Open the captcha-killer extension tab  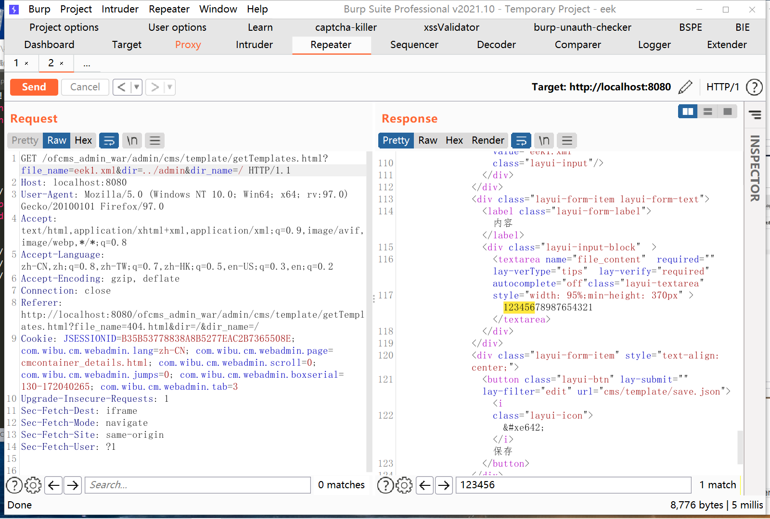[x=346, y=27]
